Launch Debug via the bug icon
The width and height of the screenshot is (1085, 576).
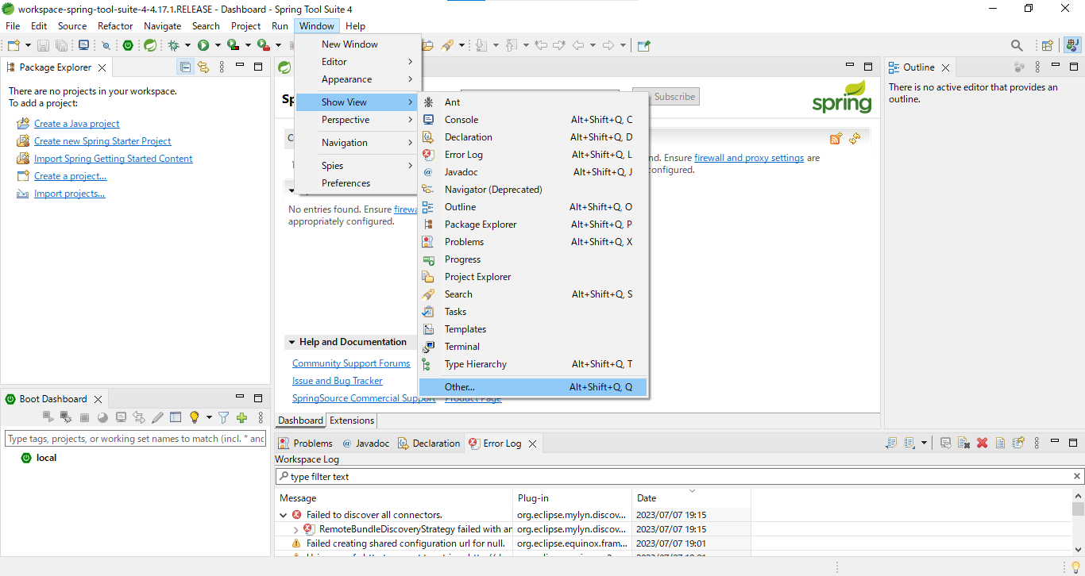173,45
